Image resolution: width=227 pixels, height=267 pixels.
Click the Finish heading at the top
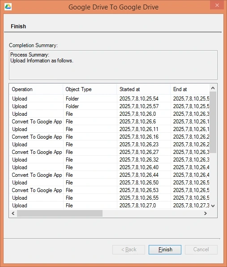tap(18, 26)
